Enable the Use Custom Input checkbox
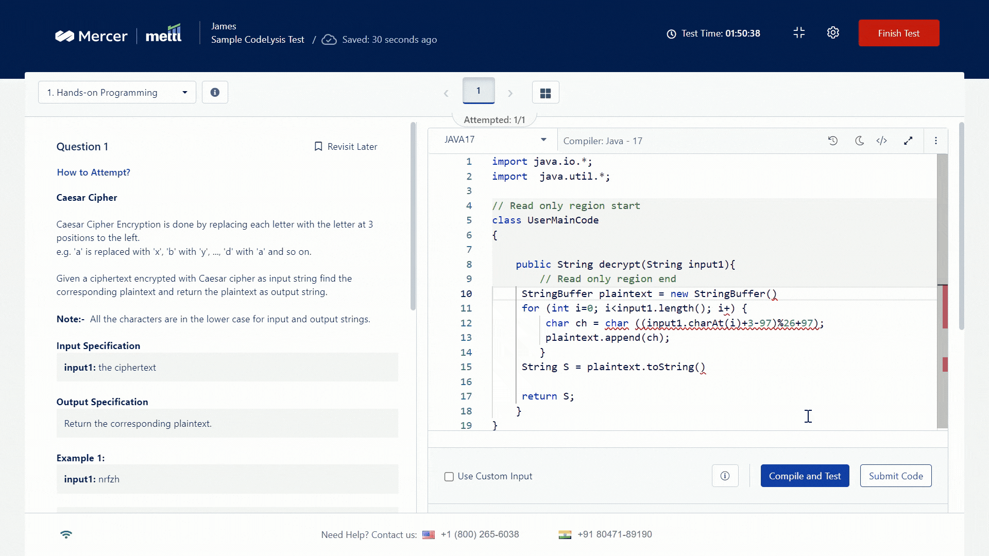The height and width of the screenshot is (556, 989). pos(449,477)
